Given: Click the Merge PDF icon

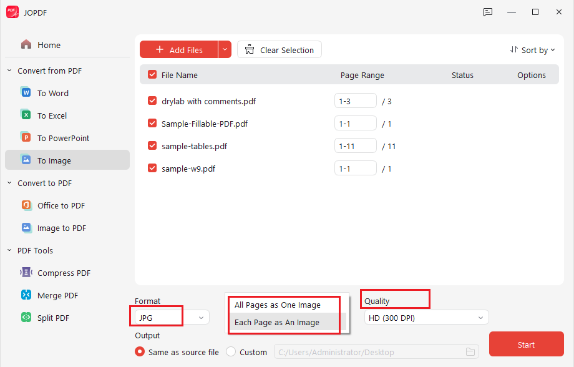Looking at the screenshot, I should click(x=26, y=295).
